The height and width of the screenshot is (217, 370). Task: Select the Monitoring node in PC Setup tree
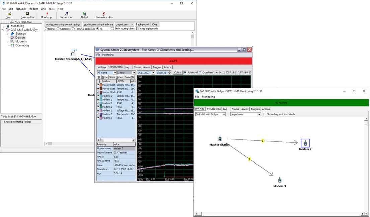click(x=17, y=26)
